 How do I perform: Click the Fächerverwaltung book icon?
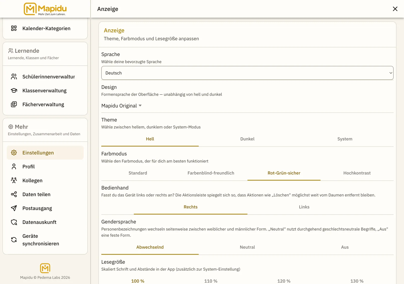coord(14,104)
